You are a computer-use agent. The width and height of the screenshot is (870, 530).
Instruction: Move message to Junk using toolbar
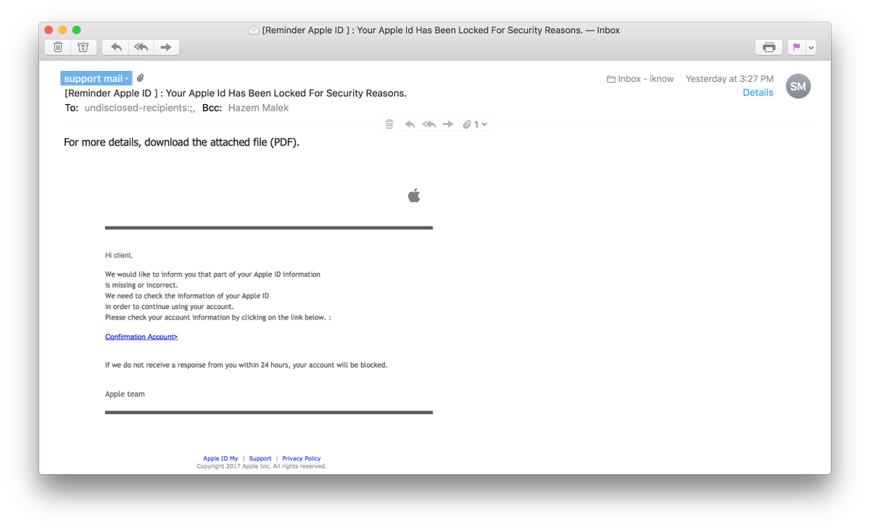[83, 47]
